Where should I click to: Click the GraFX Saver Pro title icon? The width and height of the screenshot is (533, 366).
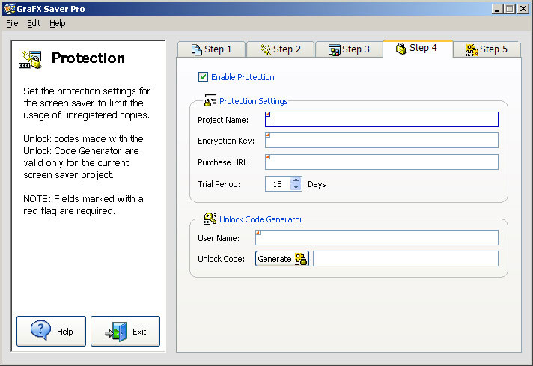point(10,9)
